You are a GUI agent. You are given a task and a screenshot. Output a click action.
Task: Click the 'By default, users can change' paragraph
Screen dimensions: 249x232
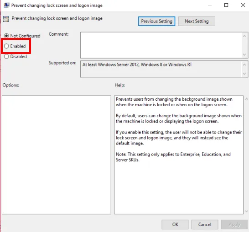(179, 119)
